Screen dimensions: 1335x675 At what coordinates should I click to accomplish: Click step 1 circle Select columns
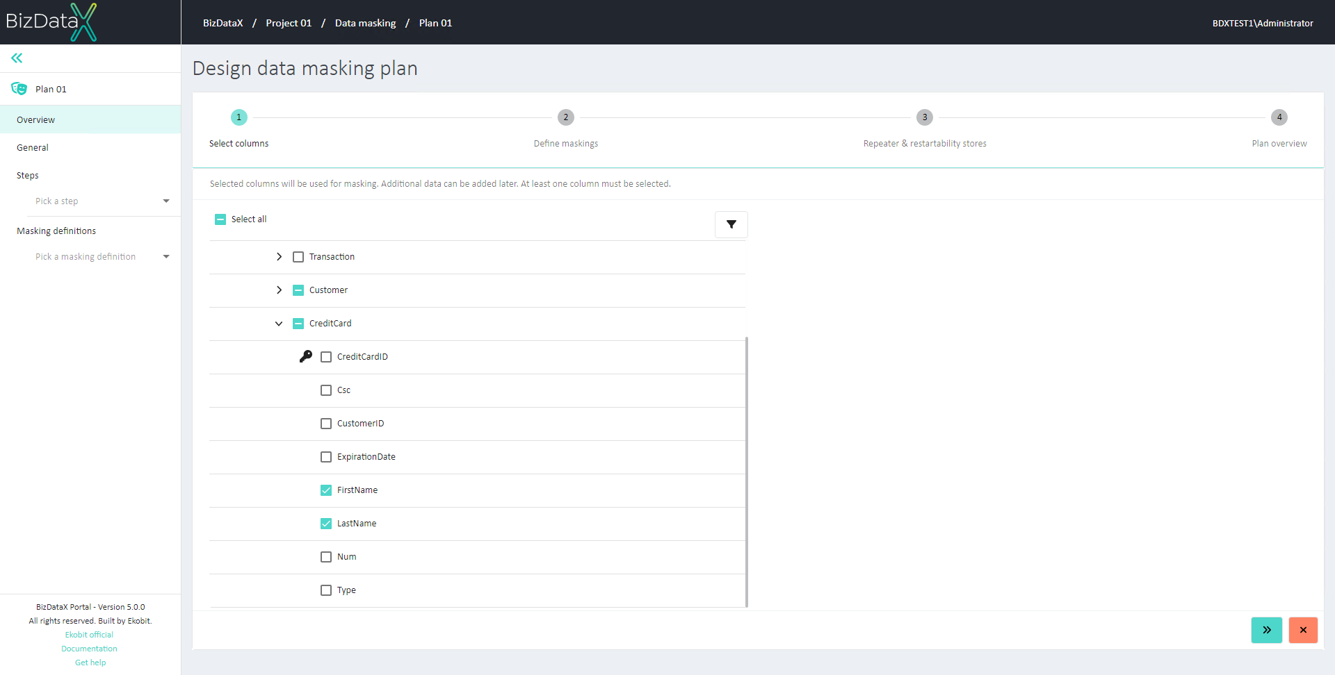coord(238,117)
